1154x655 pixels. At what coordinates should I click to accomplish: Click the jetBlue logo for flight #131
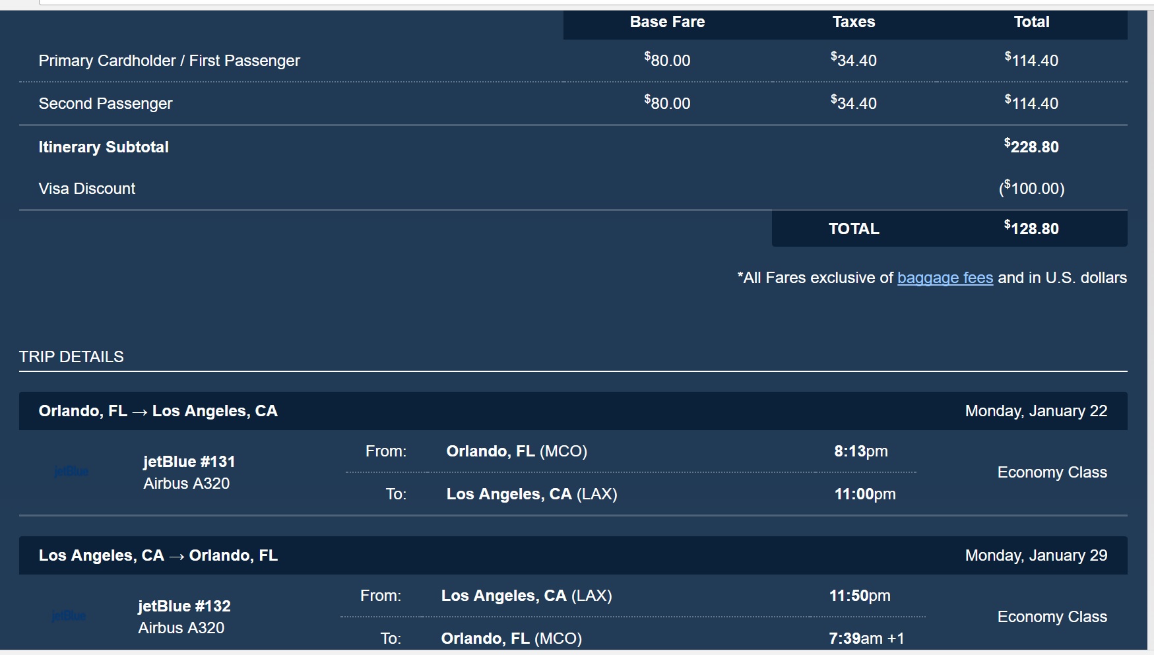coord(71,472)
